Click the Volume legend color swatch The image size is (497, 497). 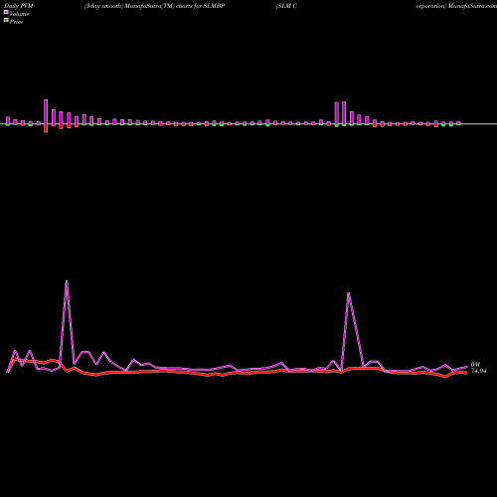[6, 13]
